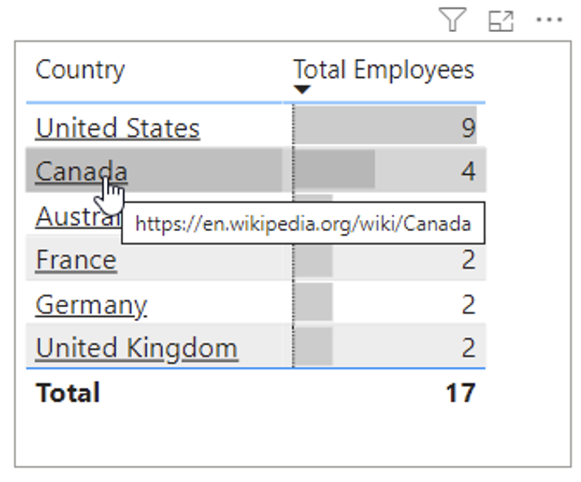The height and width of the screenshot is (482, 581).
Task: Click the Total Employees column header
Action: tap(383, 70)
